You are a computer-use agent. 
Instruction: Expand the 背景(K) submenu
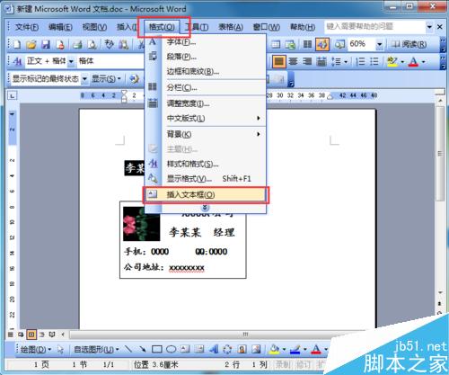click(206, 134)
